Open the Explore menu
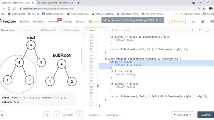The image size is (214, 120). click(24, 21)
